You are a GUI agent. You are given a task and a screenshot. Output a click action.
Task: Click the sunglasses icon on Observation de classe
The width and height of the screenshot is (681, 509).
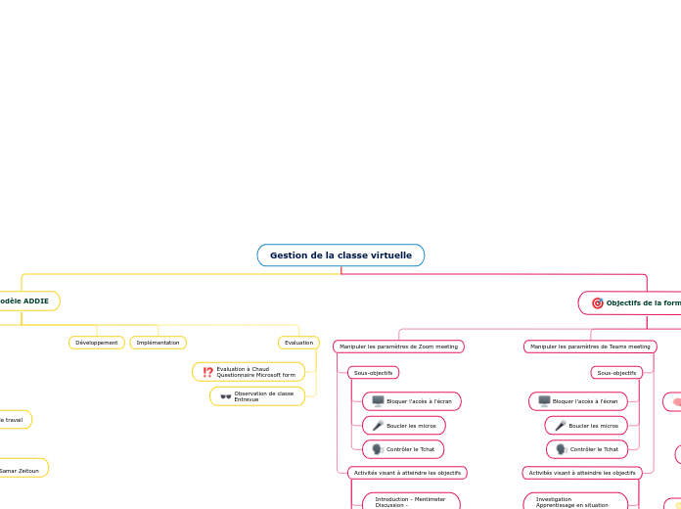(x=225, y=396)
